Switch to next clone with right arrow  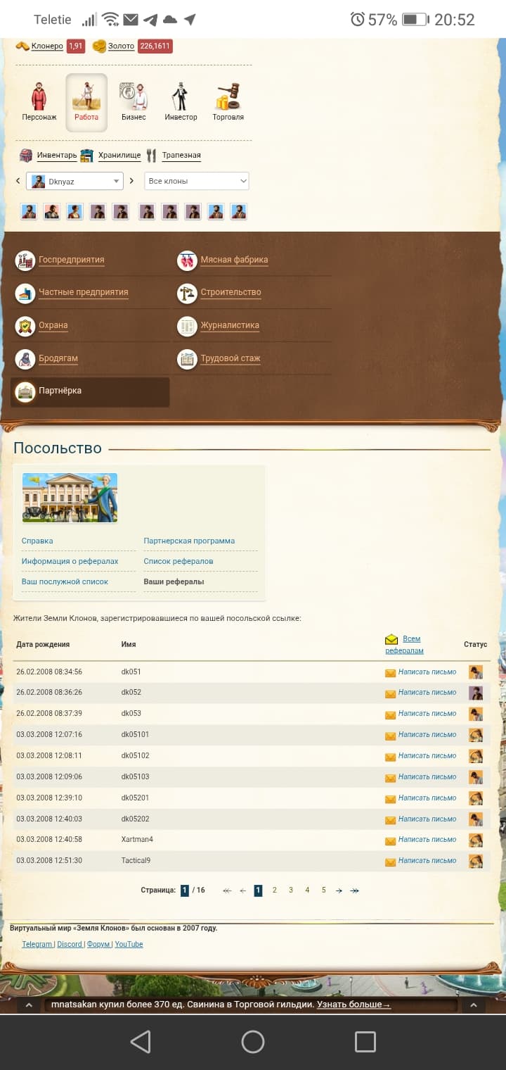[131, 181]
